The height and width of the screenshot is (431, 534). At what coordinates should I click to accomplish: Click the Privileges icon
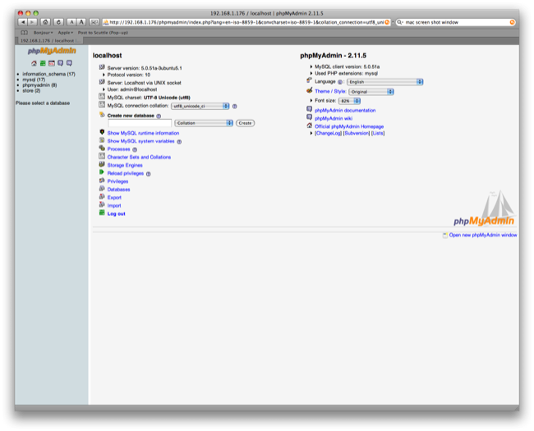102,181
